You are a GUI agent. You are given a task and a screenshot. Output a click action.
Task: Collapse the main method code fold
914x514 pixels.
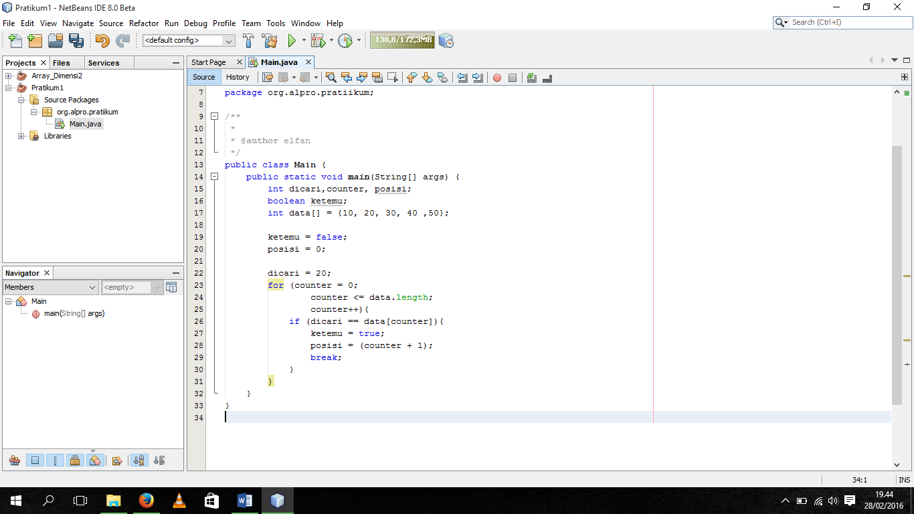click(x=213, y=176)
